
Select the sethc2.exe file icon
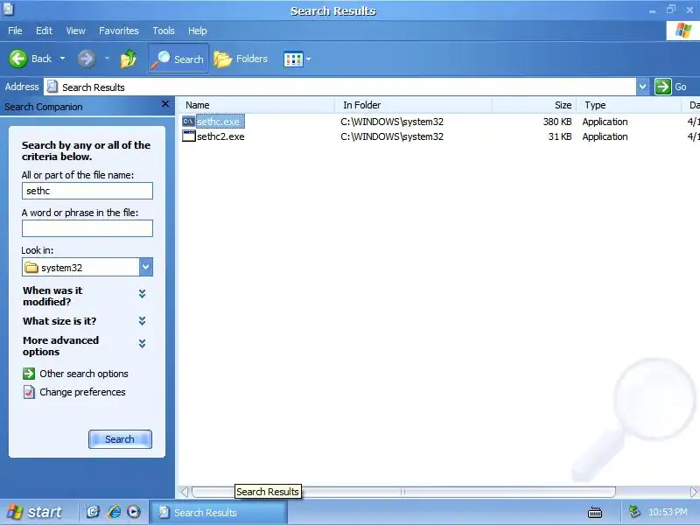click(189, 136)
